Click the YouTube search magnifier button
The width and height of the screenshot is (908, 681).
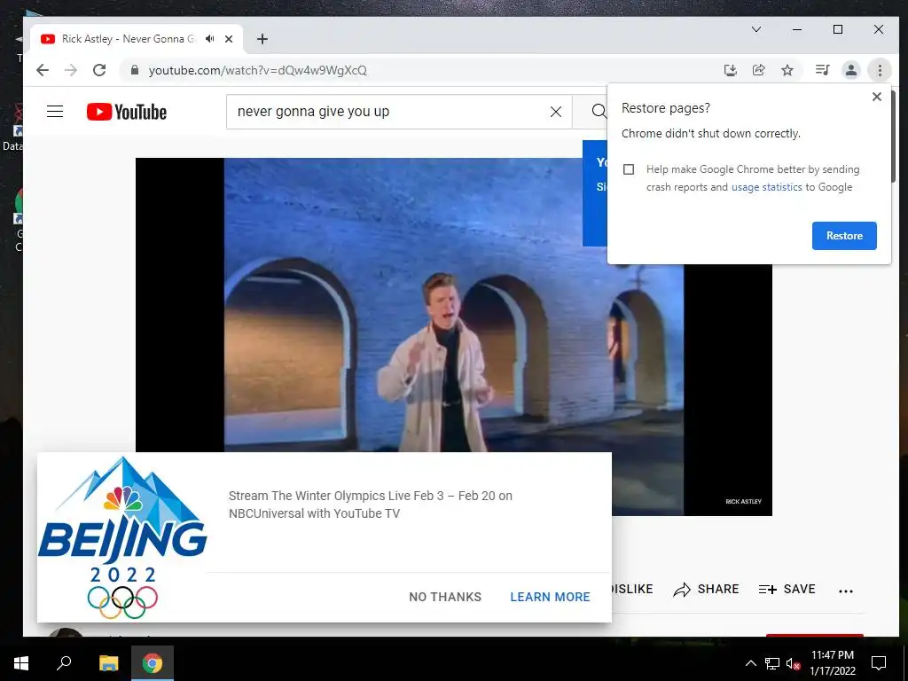click(599, 111)
